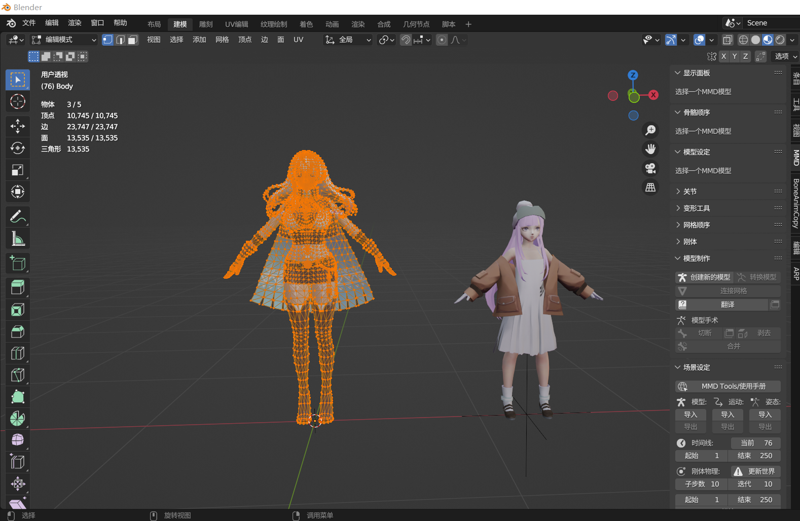Open MMD Tools/使用手册 link

728,386
